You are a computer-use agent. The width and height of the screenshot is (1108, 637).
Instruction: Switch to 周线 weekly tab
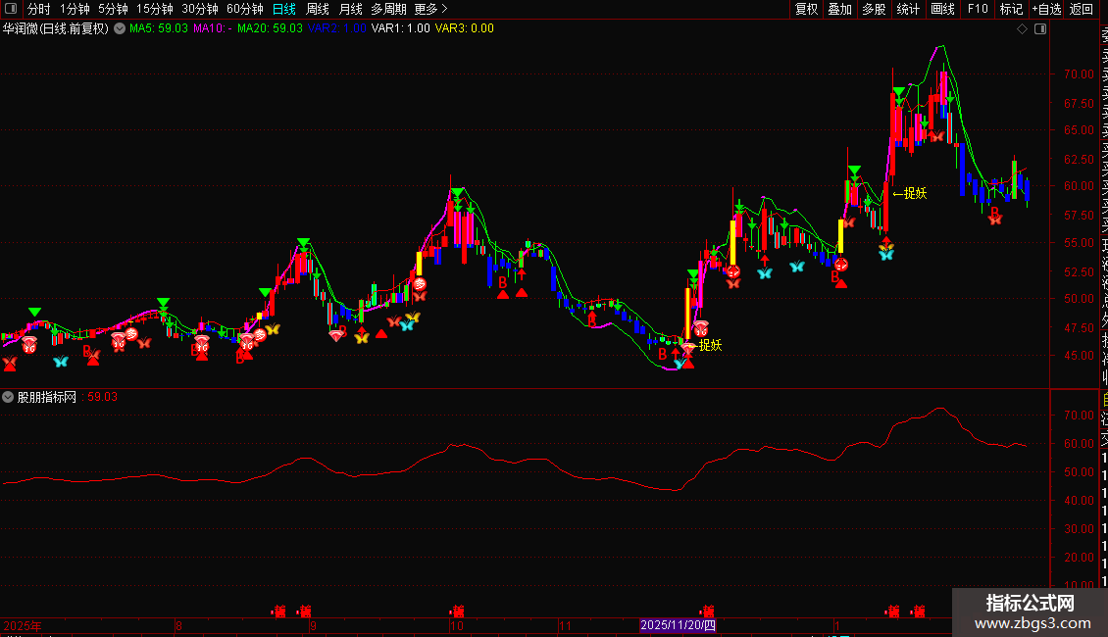click(318, 9)
